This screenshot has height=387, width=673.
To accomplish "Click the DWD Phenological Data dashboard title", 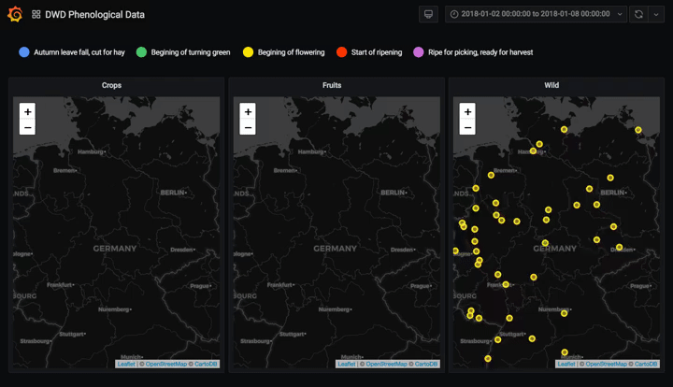I will (94, 15).
